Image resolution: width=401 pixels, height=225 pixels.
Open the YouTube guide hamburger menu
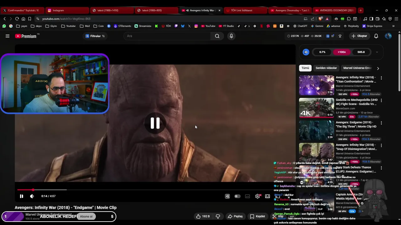[x=8, y=36]
